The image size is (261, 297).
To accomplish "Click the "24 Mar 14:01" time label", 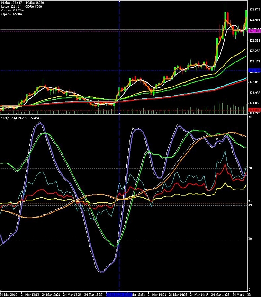I will pyautogui.click(x=157, y=295).
